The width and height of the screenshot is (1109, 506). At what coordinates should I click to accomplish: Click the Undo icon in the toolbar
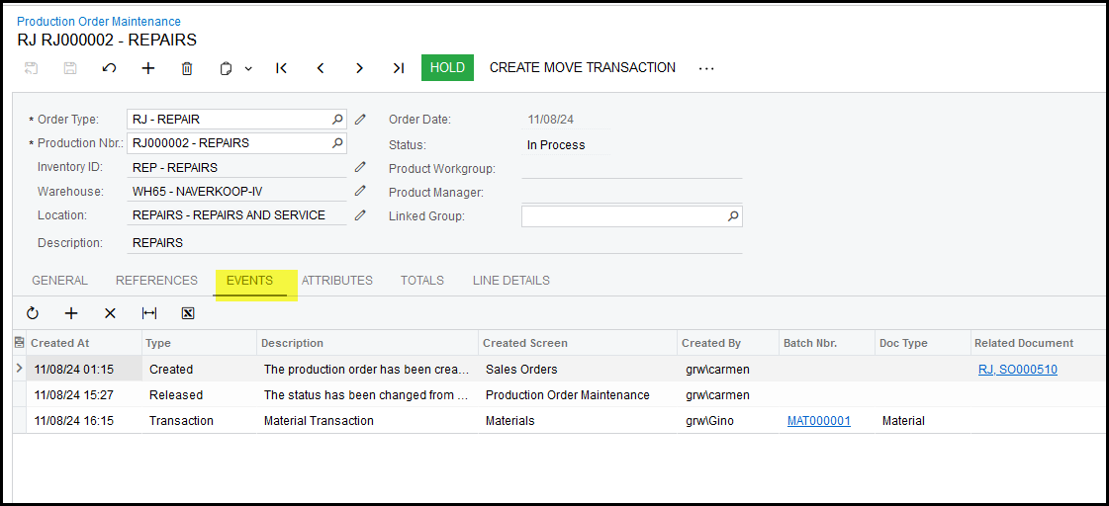pos(110,68)
